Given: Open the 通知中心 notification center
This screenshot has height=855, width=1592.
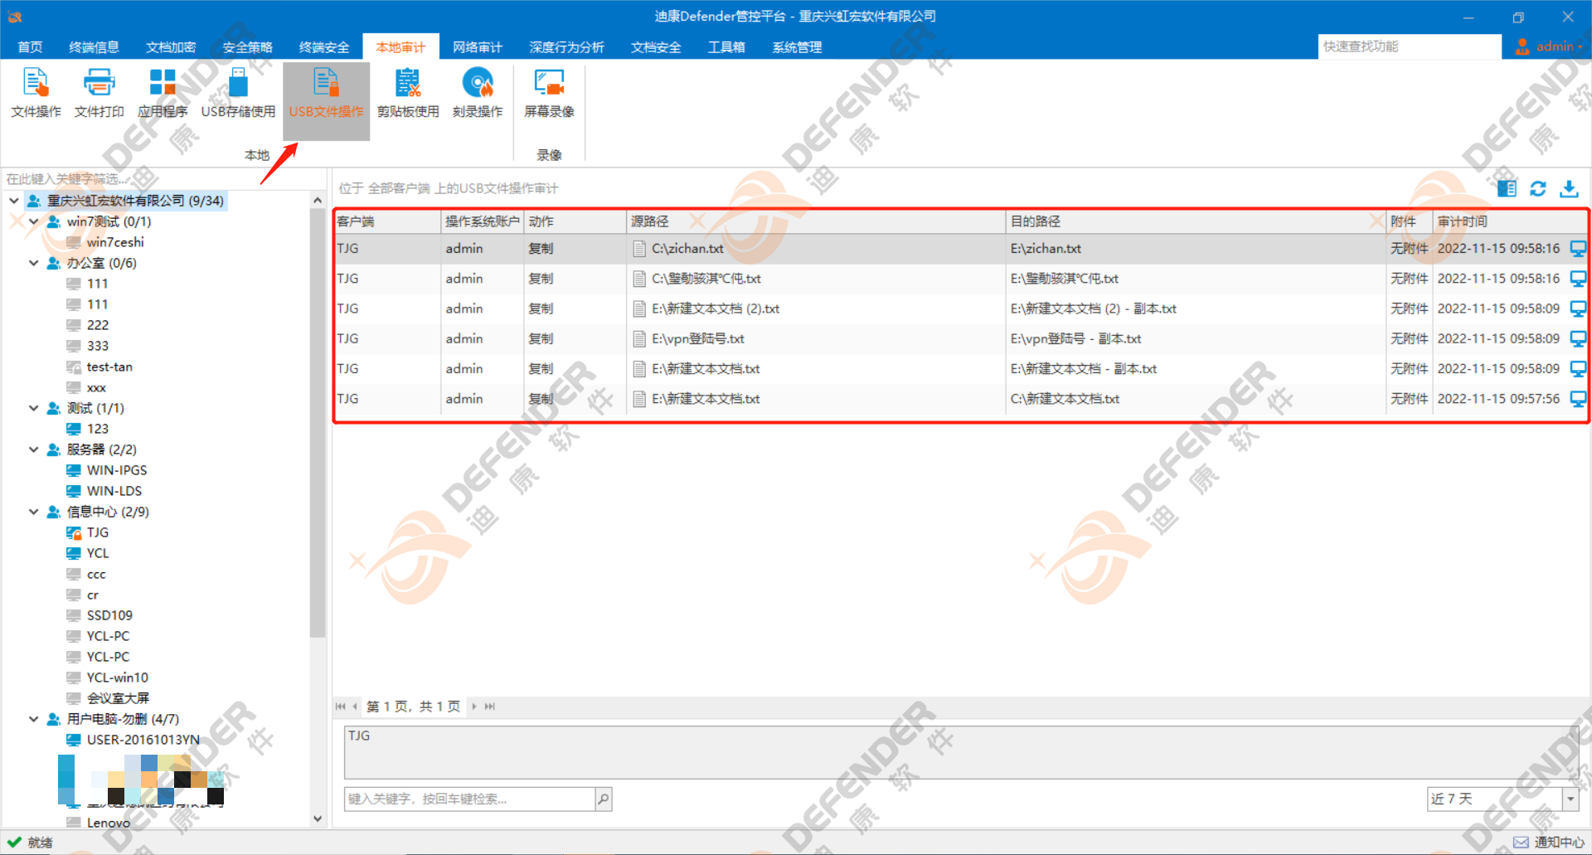Looking at the screenshot, I should tap(1549, 843).
